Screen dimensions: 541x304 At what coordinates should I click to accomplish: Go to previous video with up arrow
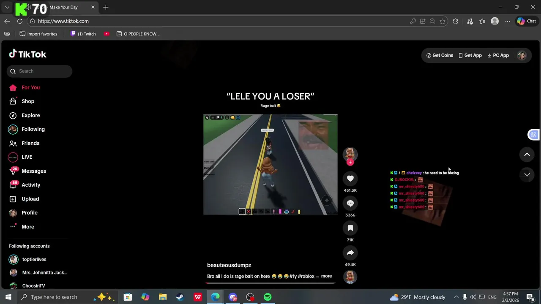point(527,155)
